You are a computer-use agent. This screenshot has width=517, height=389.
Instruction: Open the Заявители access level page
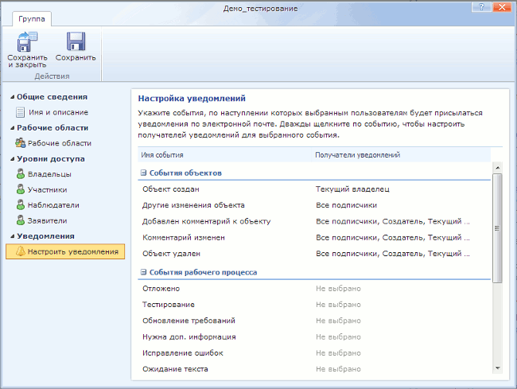tap(47, 220)
